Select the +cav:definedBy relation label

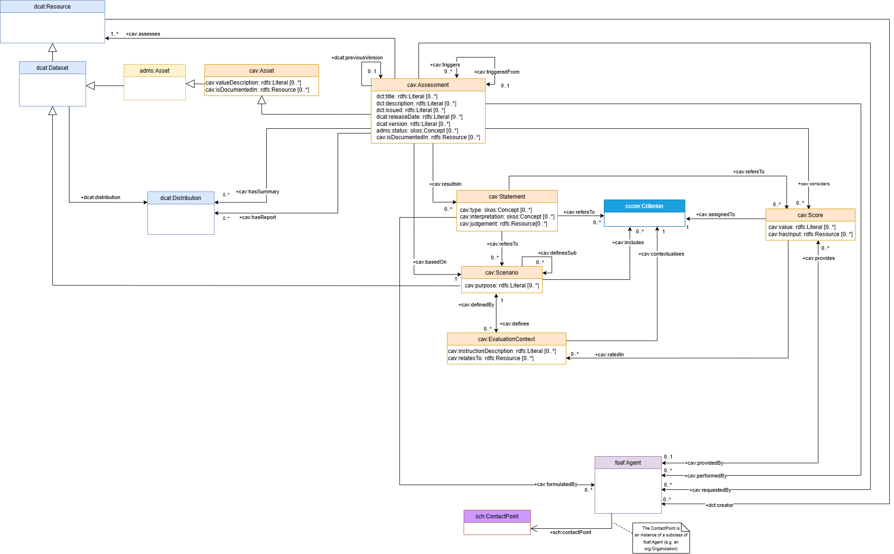[x=476, y=305]
